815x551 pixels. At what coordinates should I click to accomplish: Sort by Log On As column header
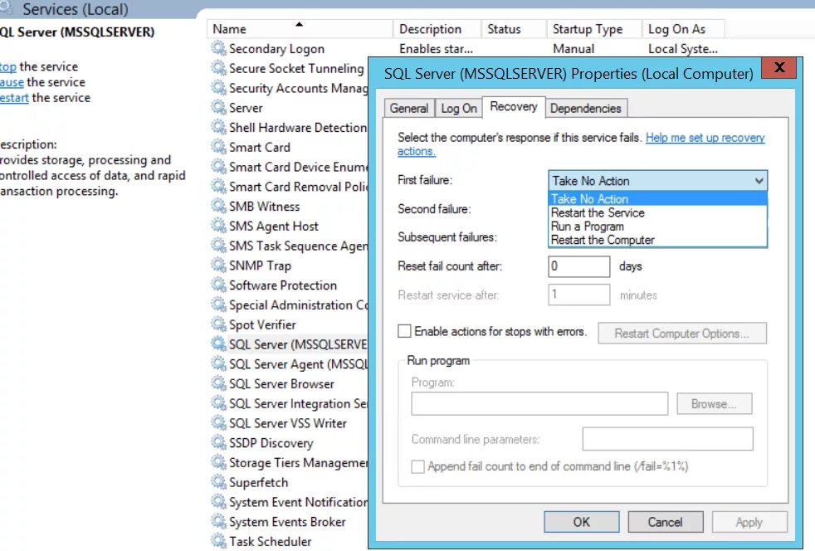coord(684,29)
